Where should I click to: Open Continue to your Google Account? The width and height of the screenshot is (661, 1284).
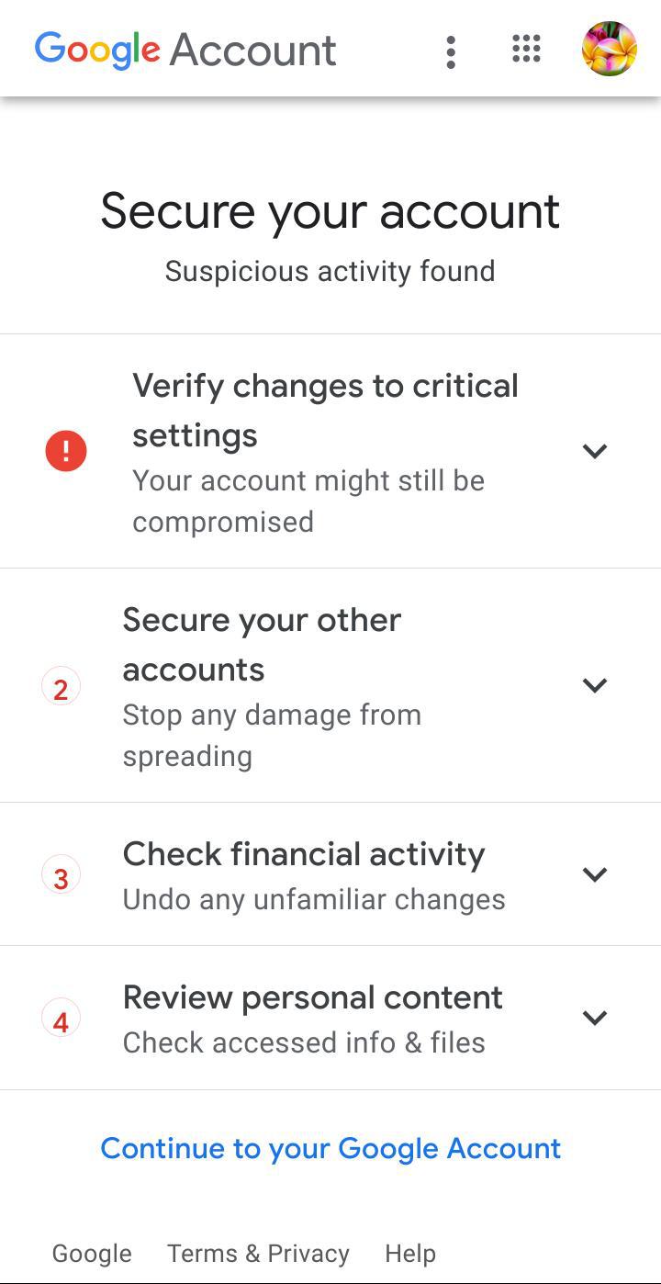pos(330,1148)
